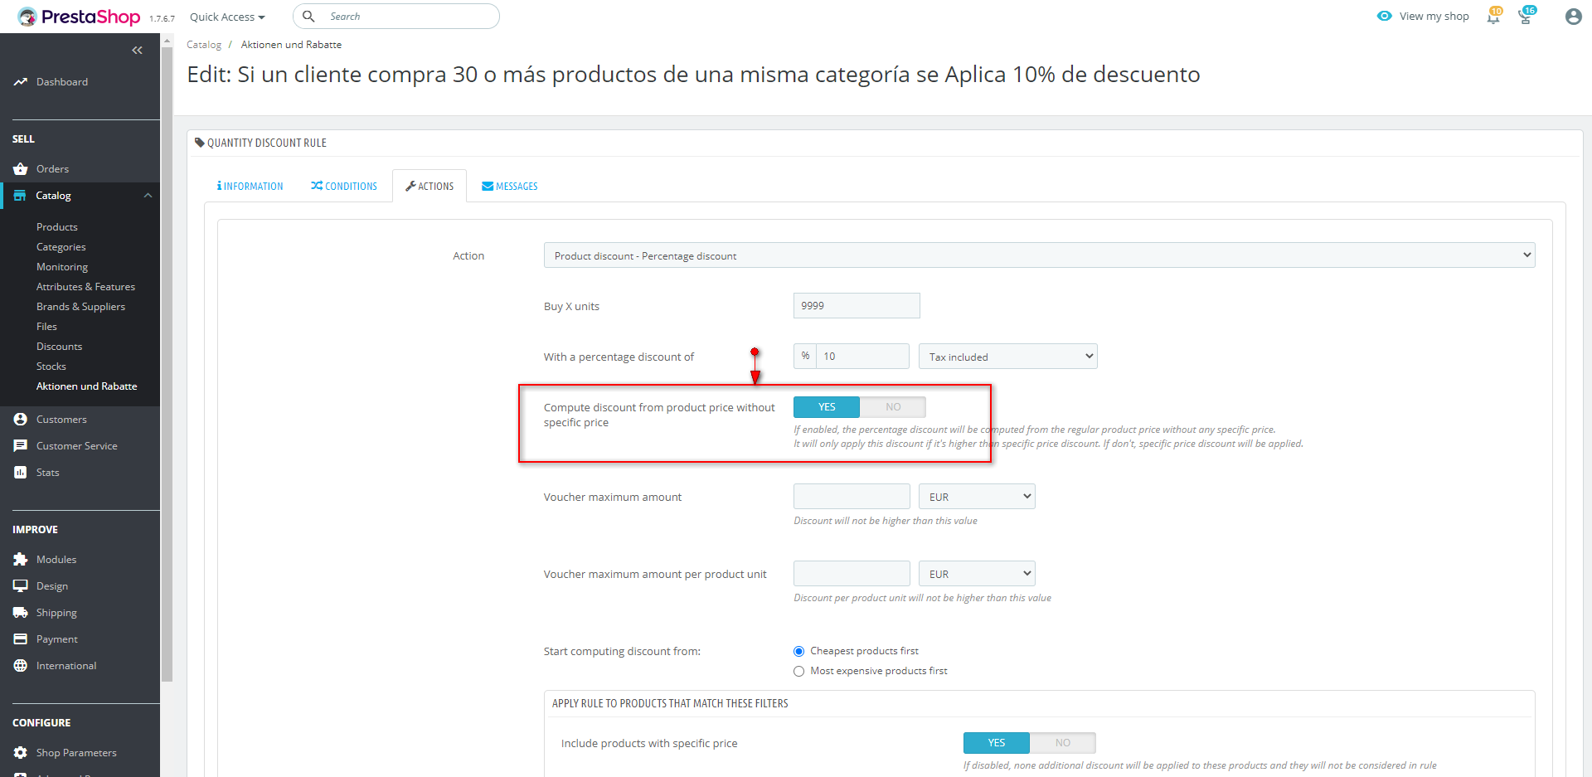Open Brands & Suppliers menu item
Screen dimensions: 1592x777
pos(80,307)
